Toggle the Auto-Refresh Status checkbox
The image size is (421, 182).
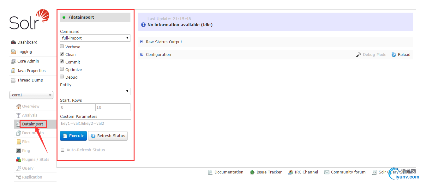tap(63, 150)
